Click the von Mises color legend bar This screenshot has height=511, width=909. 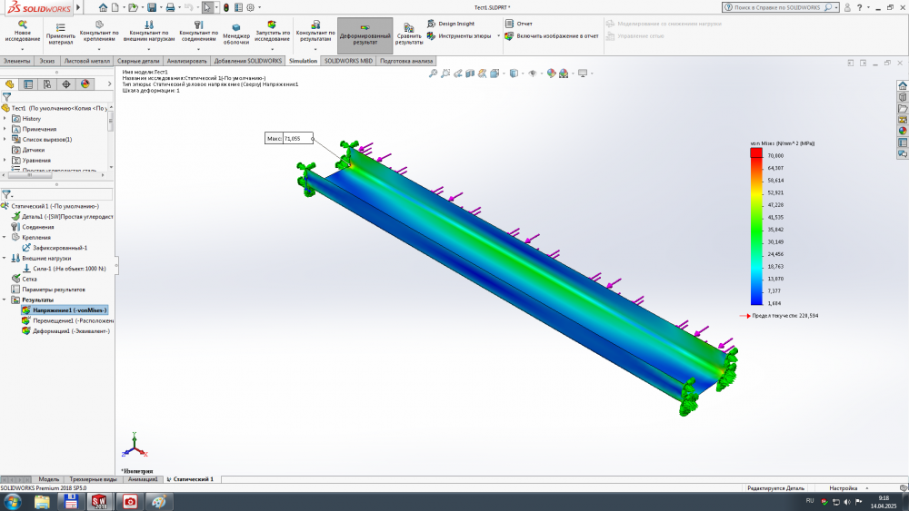(x=756, y=227)
